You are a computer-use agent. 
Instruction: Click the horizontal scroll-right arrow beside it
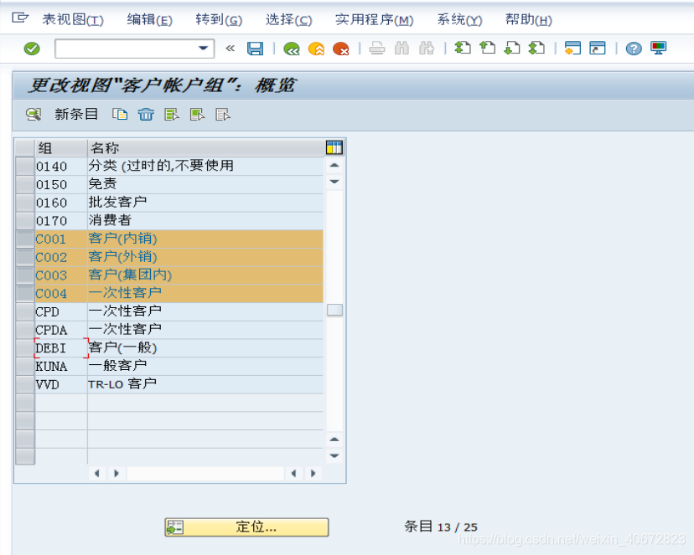tap(117, 474)
